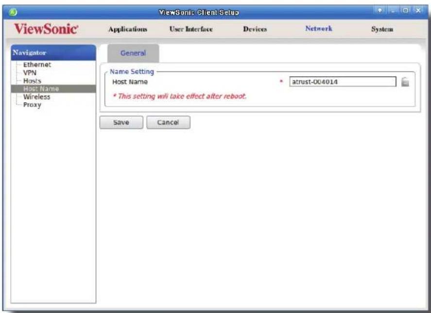Open VPN in the Navigator tree
The image size is (431, 313).
coord(30,73)
